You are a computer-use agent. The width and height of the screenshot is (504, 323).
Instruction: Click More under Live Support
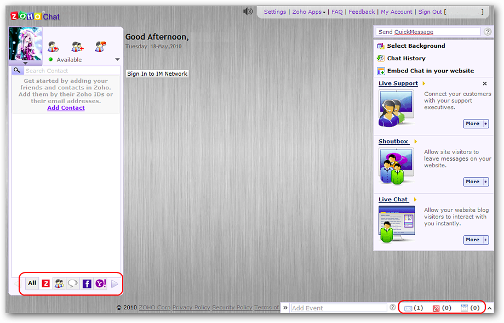tap(476, 123)
